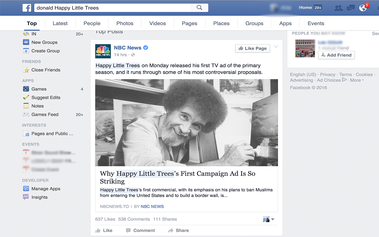Viewport: 379px width, 237px height.
Task: Expand the More footer dropdown
Action: pos(357,80)
